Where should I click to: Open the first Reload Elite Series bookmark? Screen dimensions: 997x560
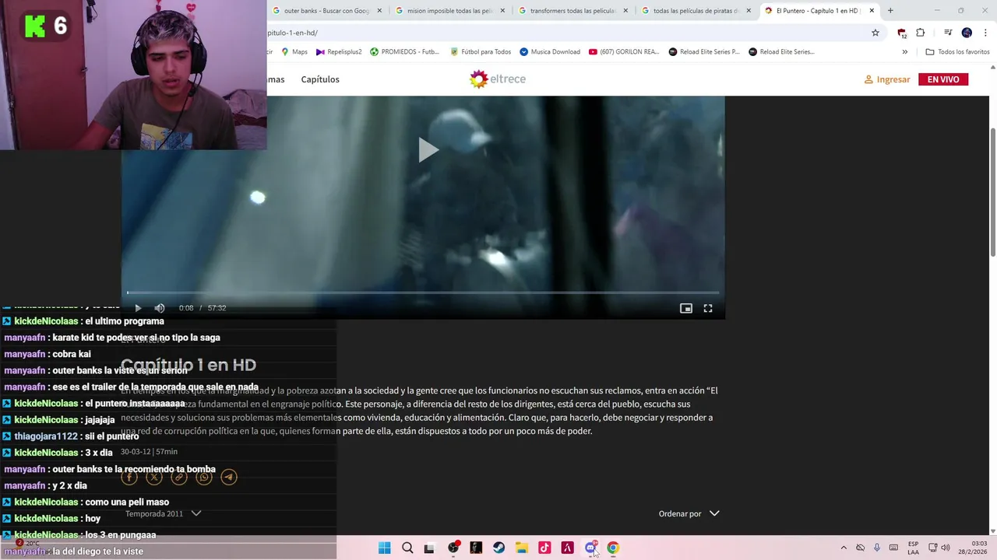pyautogui.click(x=704, y=52)
